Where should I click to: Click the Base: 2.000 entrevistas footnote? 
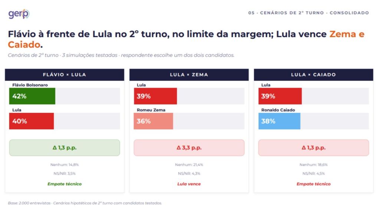coord(85,203)
